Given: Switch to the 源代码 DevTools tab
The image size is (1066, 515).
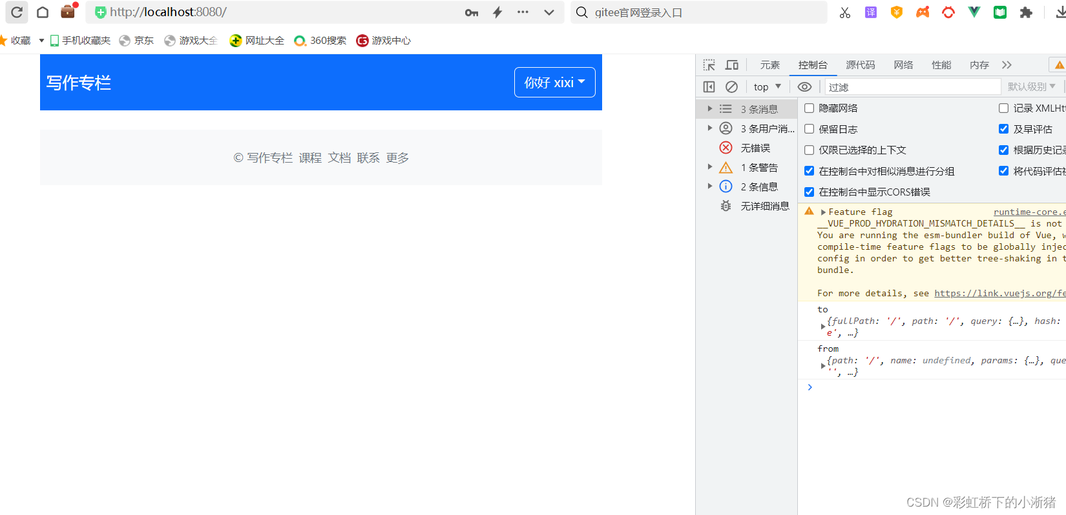Looking at the screenshot, I should coord(861,65).
